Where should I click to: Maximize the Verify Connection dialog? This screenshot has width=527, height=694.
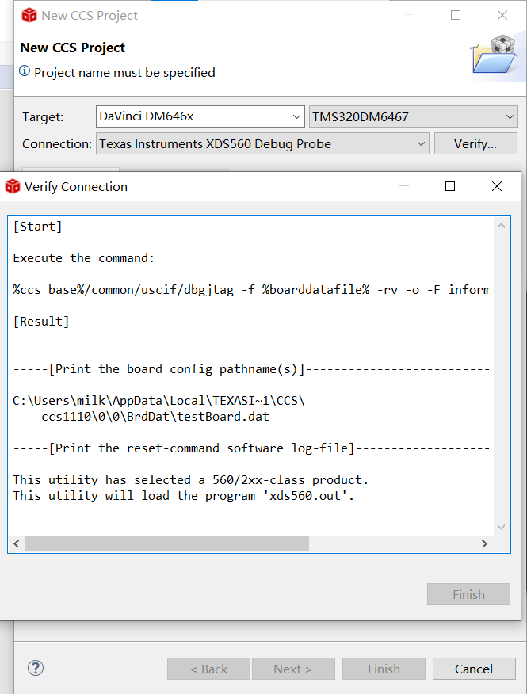[450, 187]
